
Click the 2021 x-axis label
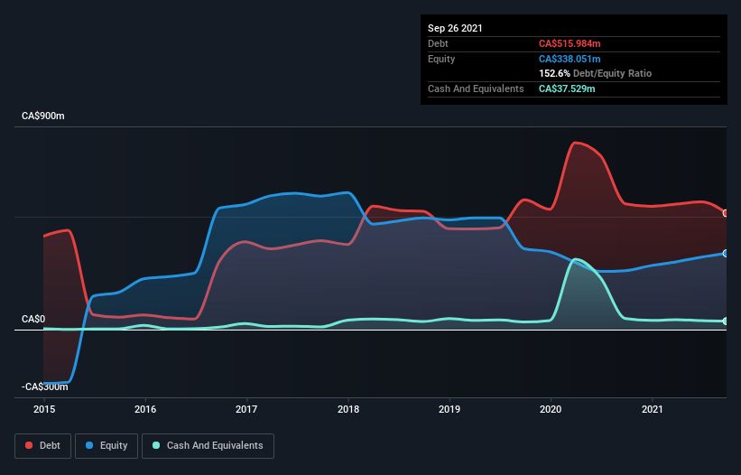653,409
